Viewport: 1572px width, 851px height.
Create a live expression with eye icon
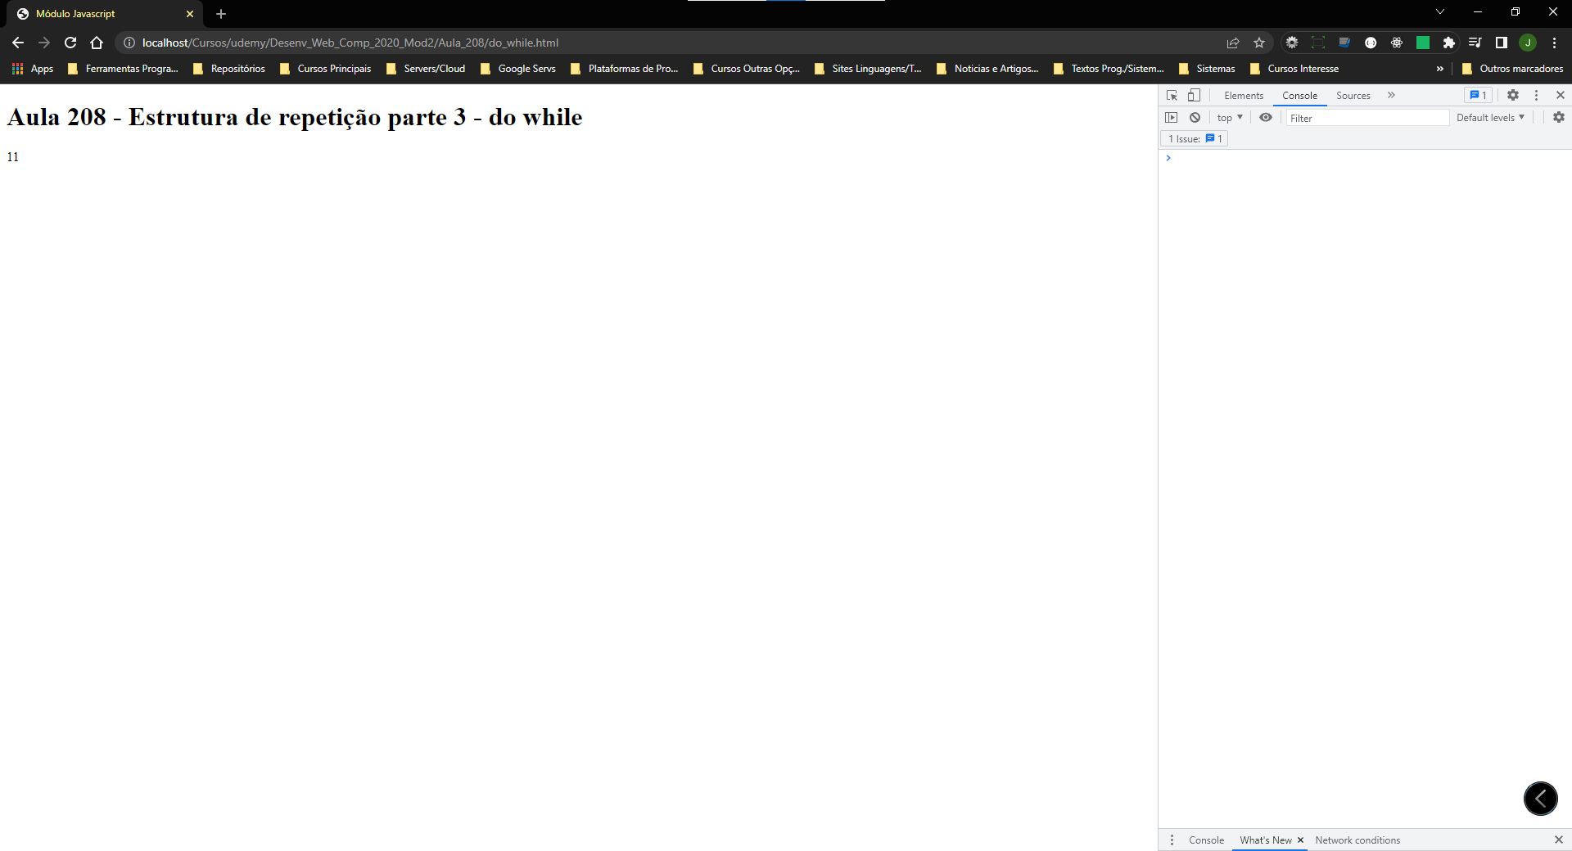click(x=1266, y=118)
